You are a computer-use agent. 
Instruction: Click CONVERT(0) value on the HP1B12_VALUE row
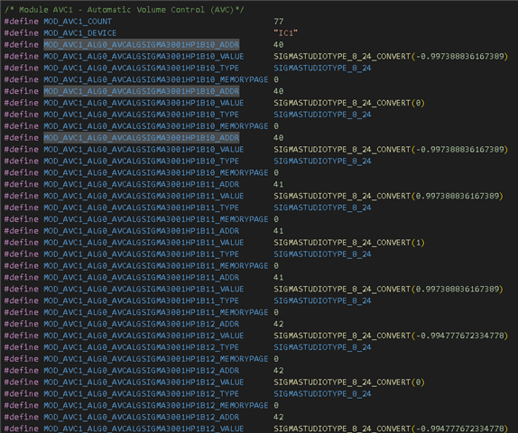coord(349,382)
